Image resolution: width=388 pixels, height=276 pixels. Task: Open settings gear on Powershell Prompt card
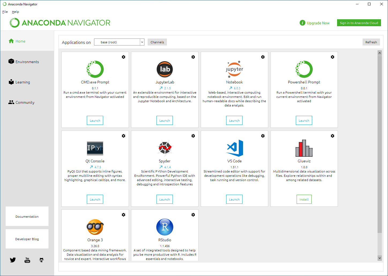pyautogui.click(x=333, y=57)
